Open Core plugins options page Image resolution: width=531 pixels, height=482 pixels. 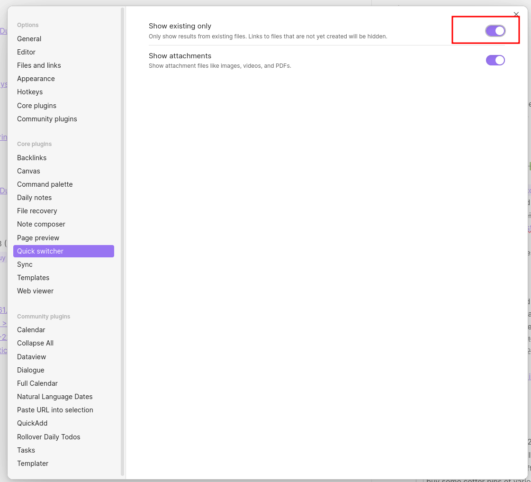point(36,106)
